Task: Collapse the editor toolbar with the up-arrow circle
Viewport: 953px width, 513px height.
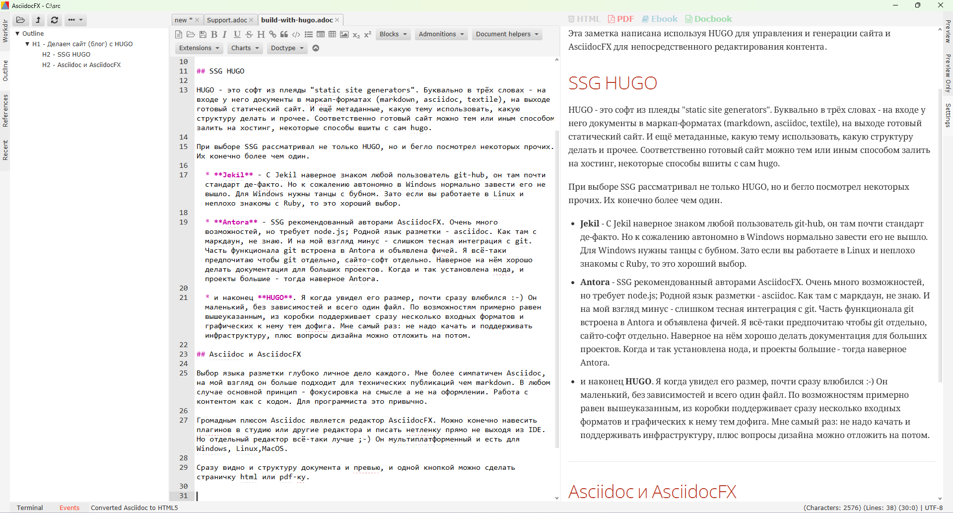Action: pos(316,48)
